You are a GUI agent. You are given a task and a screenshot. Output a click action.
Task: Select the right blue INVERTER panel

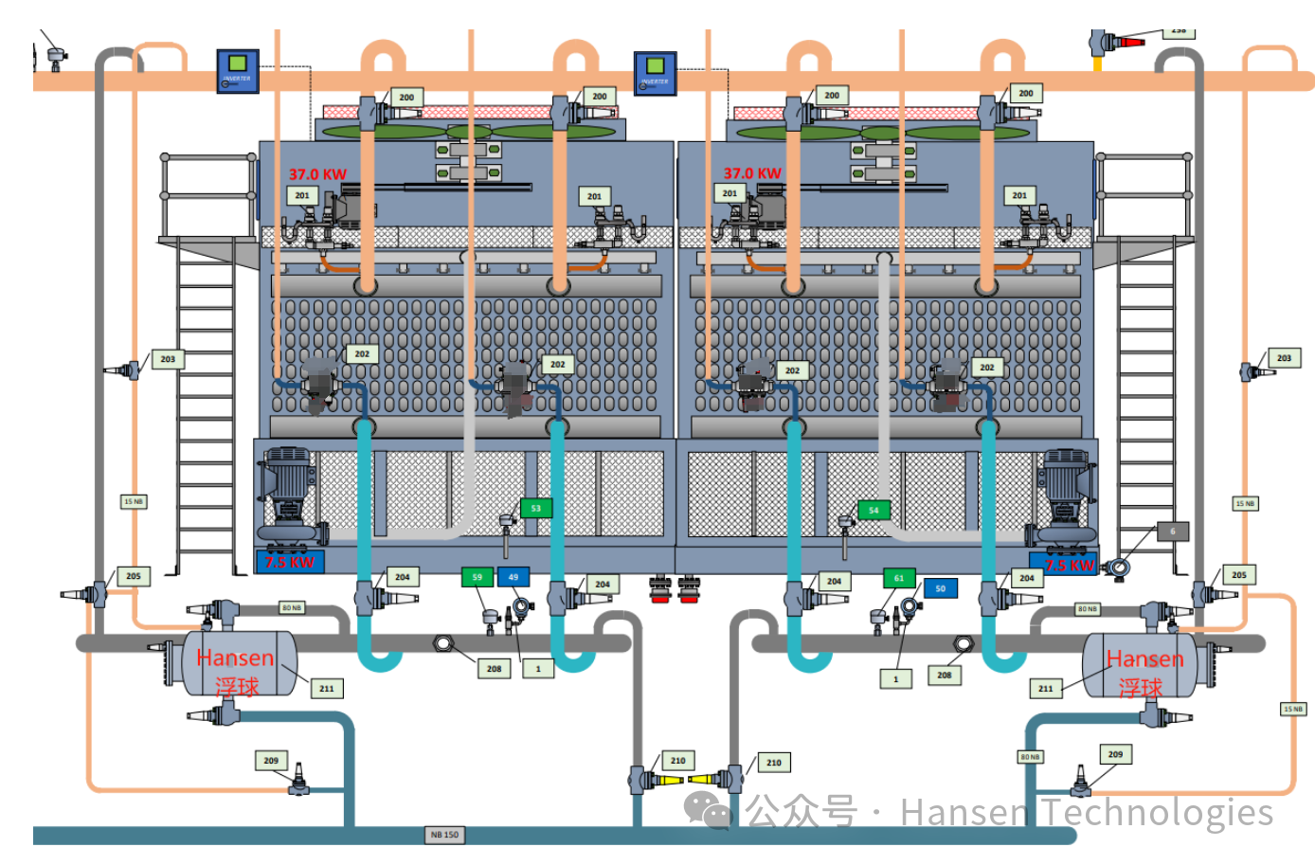(655, 73)
